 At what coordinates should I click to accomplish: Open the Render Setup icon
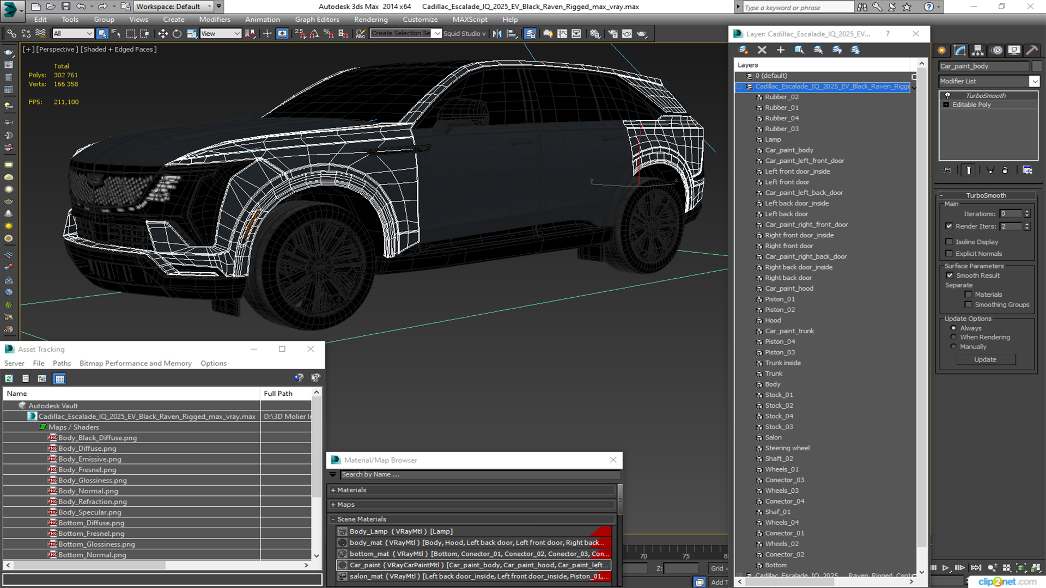pyautogui.click(x=613, y=34)
